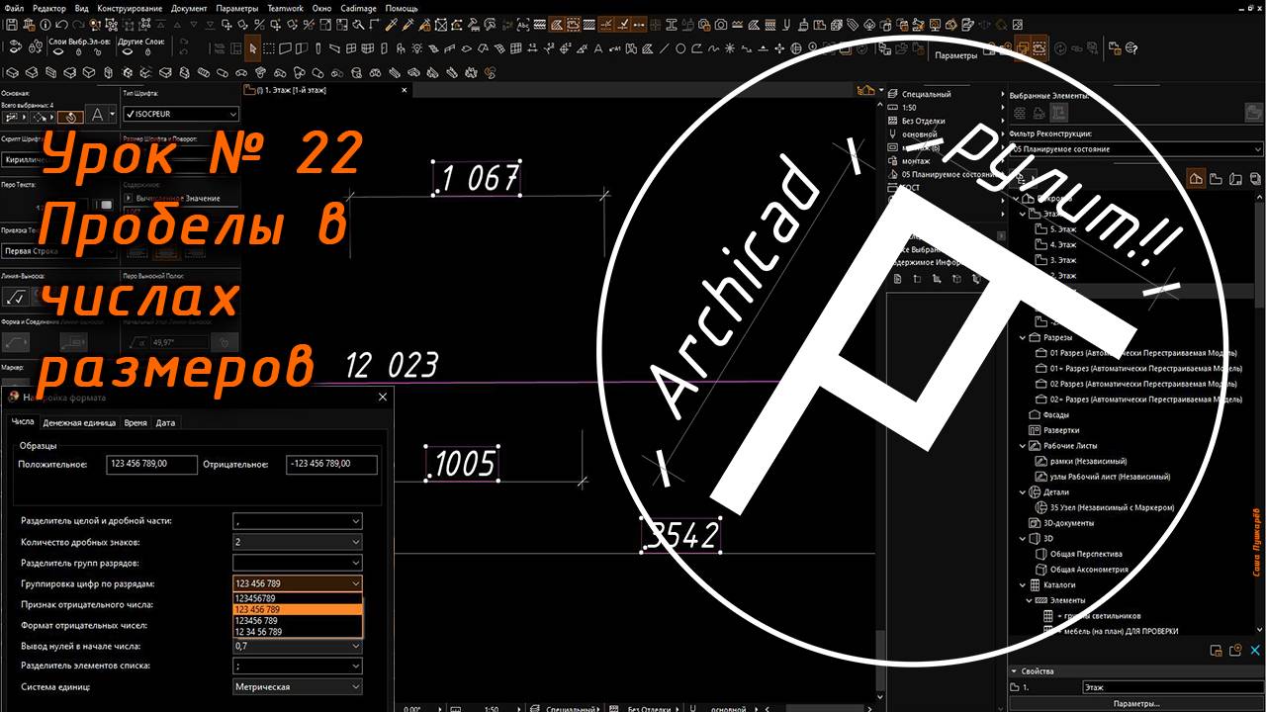Screen dimensions: 1266x712
Task: Collapse the Разрезы tree folder
Action: tap(1023, 337)
